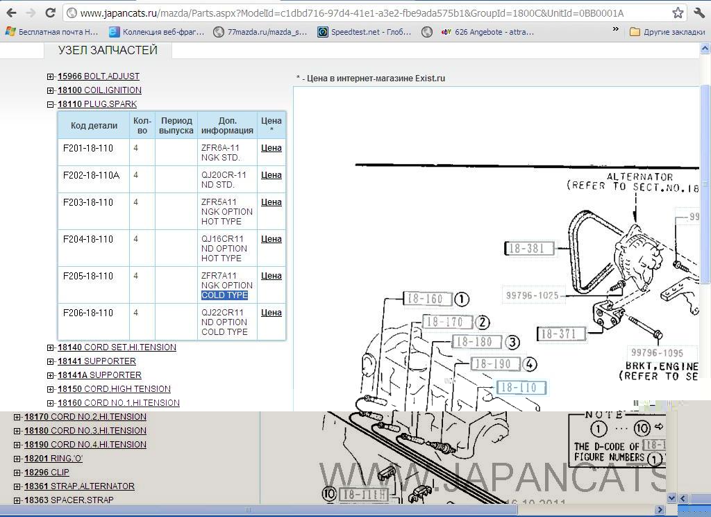Collapse the 18110 PLUG,SPARK node
The image size is (711, 517).
click(51, 104)
